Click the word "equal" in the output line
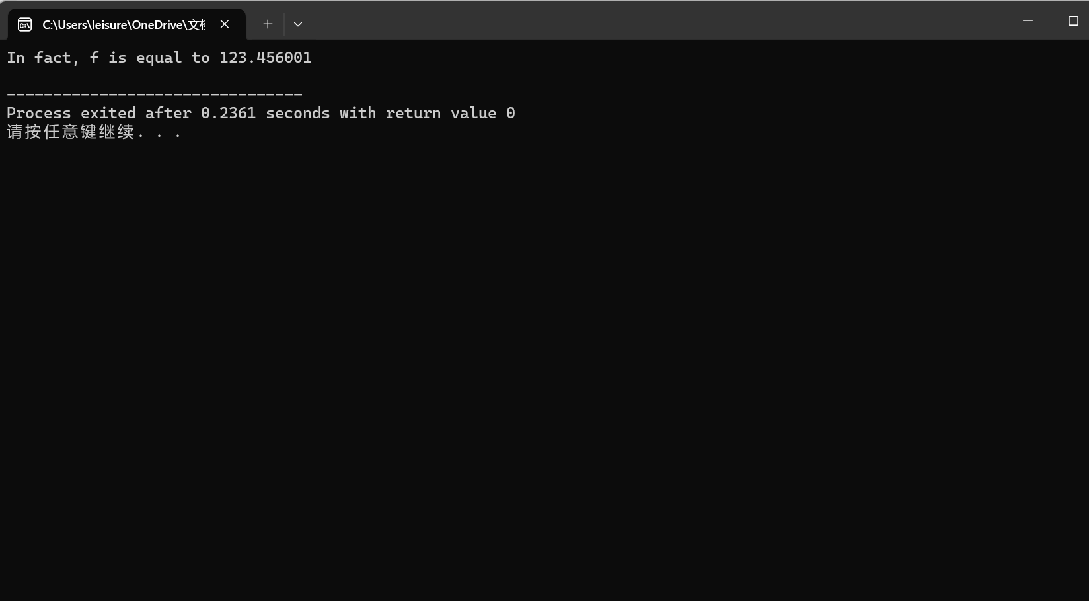1089x601 pixels. pyautogui.click(x=159, y=58)
